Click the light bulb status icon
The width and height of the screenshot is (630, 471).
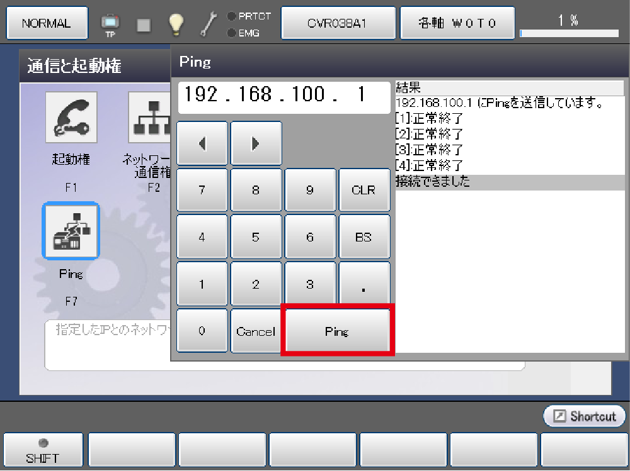(x=175, y=24)
